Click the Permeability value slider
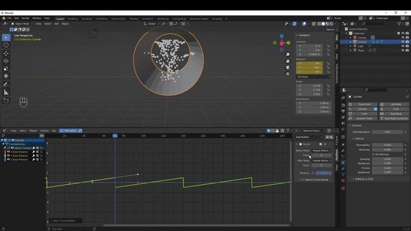 387,145
